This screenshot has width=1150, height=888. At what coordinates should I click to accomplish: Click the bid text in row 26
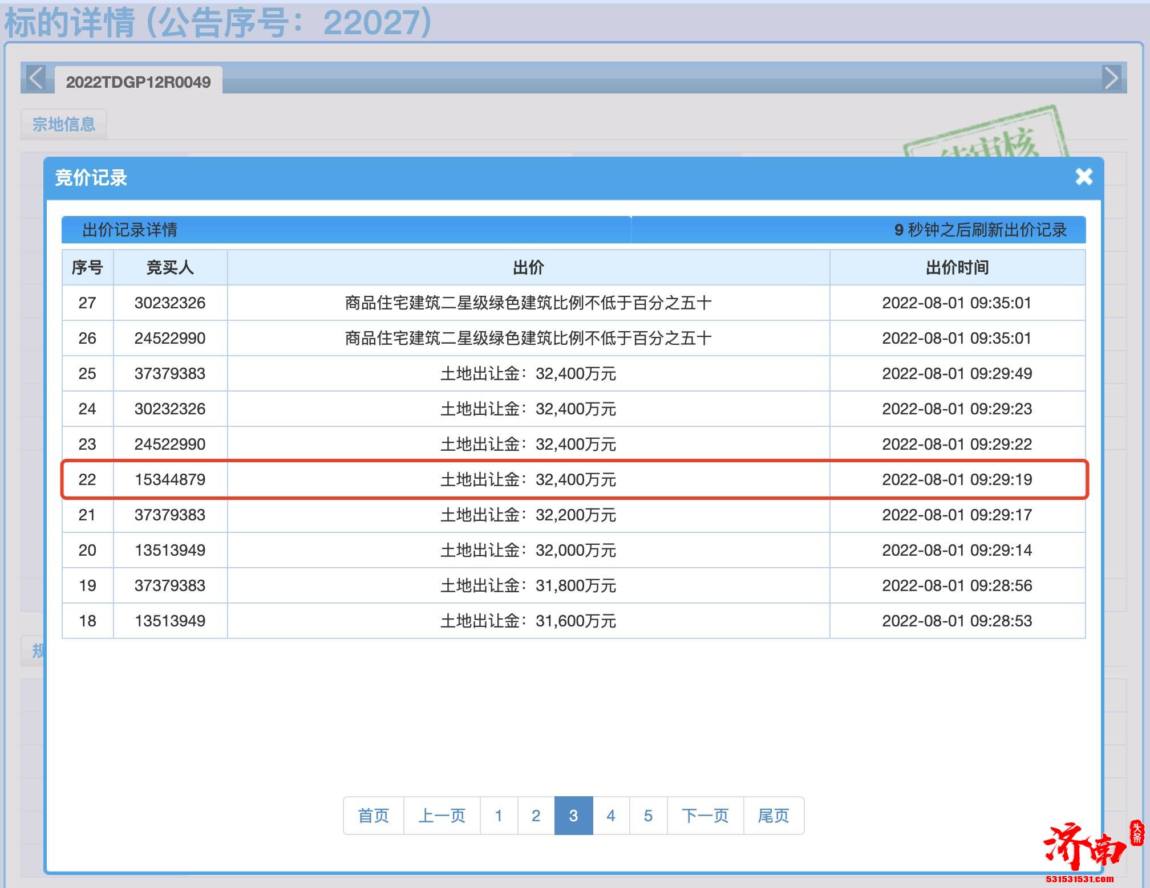[x=528, y=338]
